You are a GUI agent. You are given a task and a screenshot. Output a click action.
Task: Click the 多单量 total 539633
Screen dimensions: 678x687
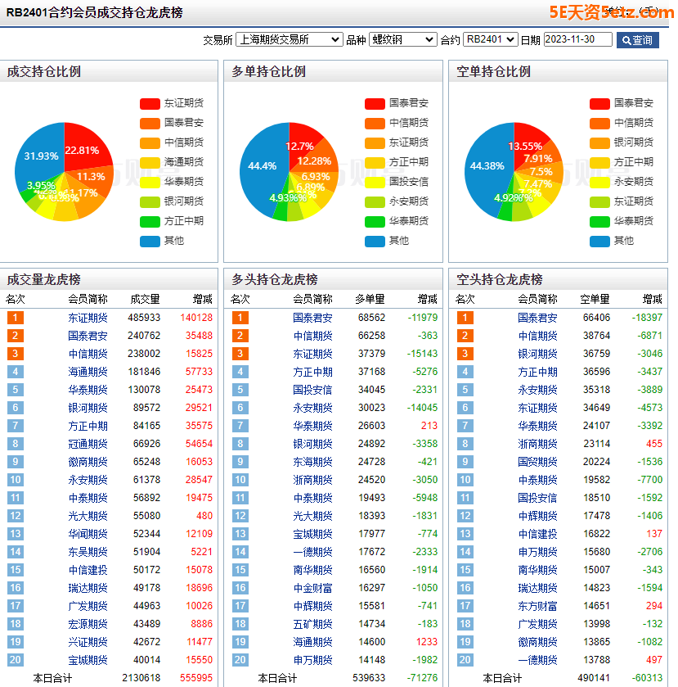369,678
